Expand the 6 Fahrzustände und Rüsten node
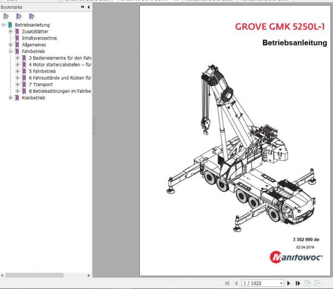Image resolution: width=333 pixels, height=289 pixels. coord(17,78)
